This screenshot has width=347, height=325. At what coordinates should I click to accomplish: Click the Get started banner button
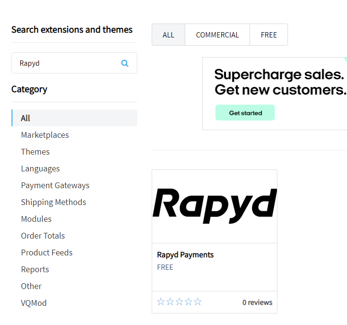(245, 113)
